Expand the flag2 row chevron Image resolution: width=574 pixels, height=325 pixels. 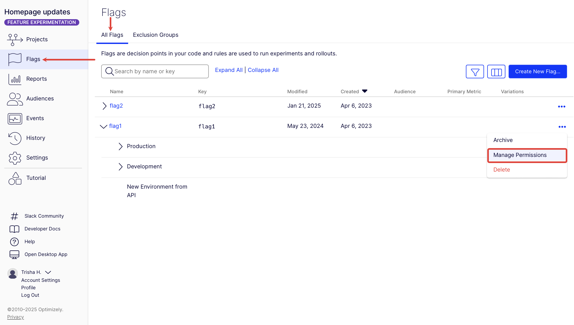[104, 106]
